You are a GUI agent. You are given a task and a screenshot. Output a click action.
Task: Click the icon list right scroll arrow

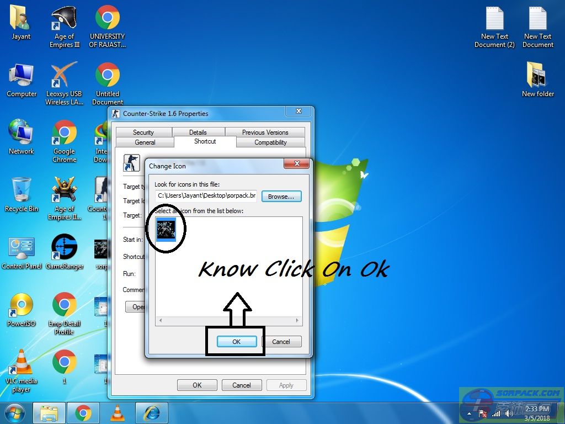point(297,321)
